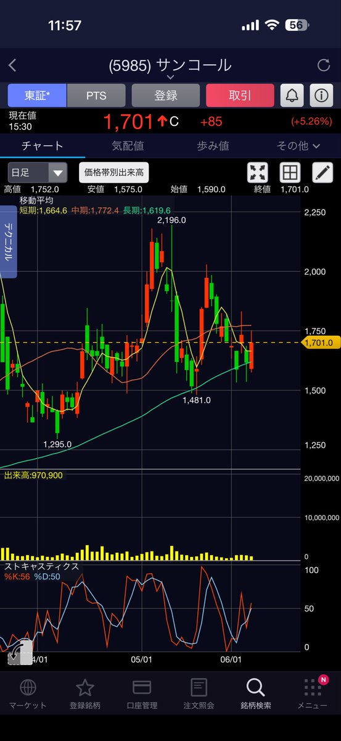Tap the %K:56 stochastic value
The image size is (341, 741).
pyautogui.click(x=17, y=577)
